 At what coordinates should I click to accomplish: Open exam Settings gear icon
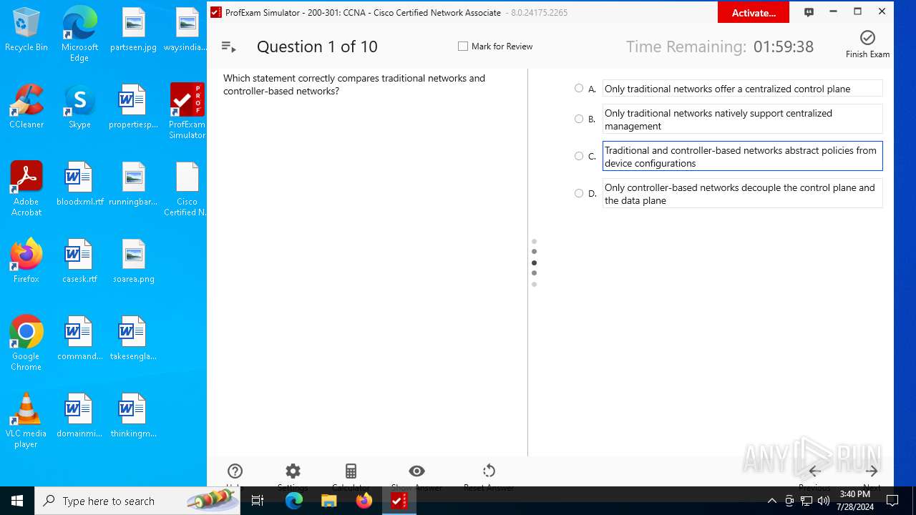(293, 471)
